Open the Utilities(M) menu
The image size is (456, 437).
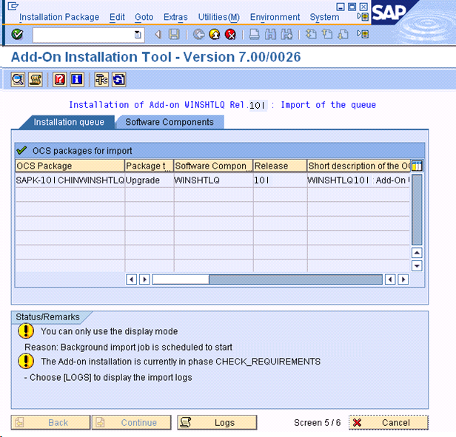click(218, 17)
